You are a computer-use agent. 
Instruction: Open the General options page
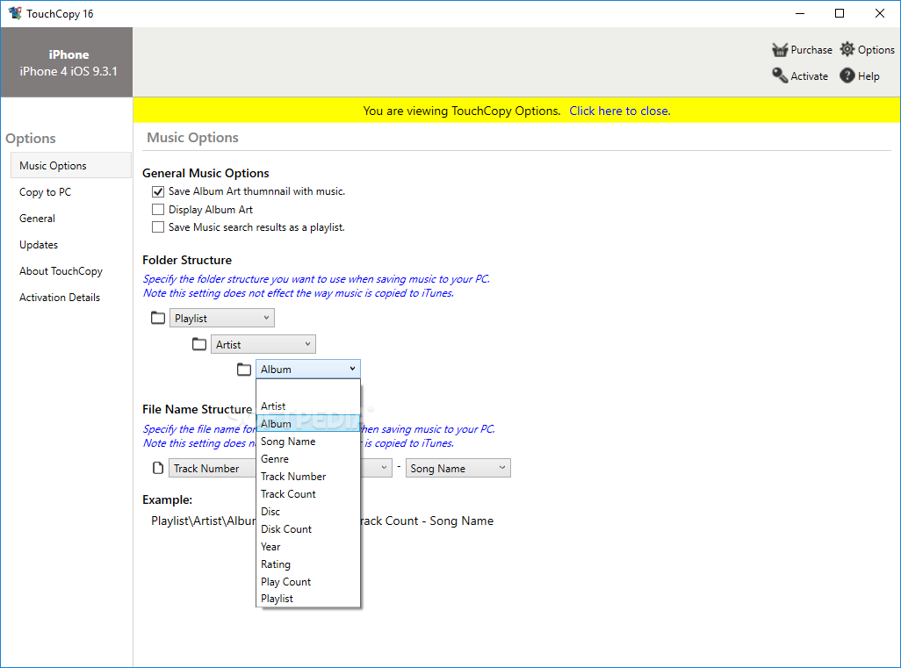coord(70,219)
